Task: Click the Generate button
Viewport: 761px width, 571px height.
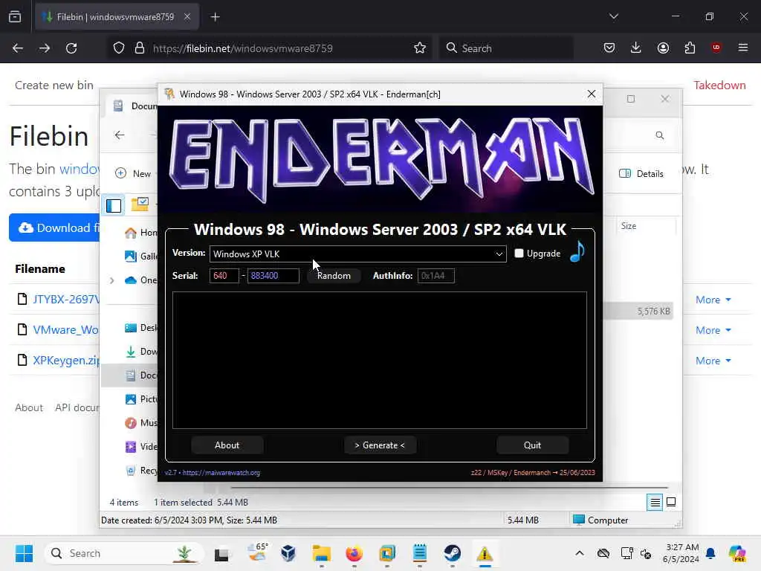Action: pos(380,445)
